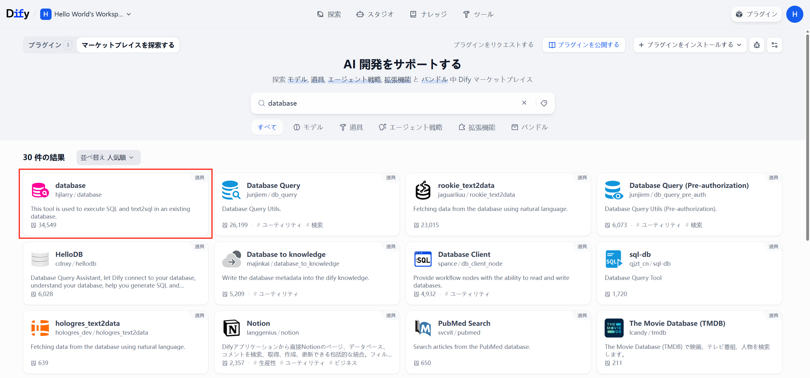Screen dimensions: 810x378
Task: Open the plugin debug (bug) icon
Action: 757,45
